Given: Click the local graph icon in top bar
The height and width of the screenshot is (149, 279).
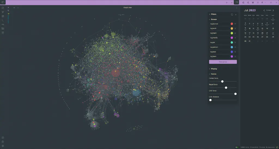Looking at the screenshot, I should tap(262, 2).
